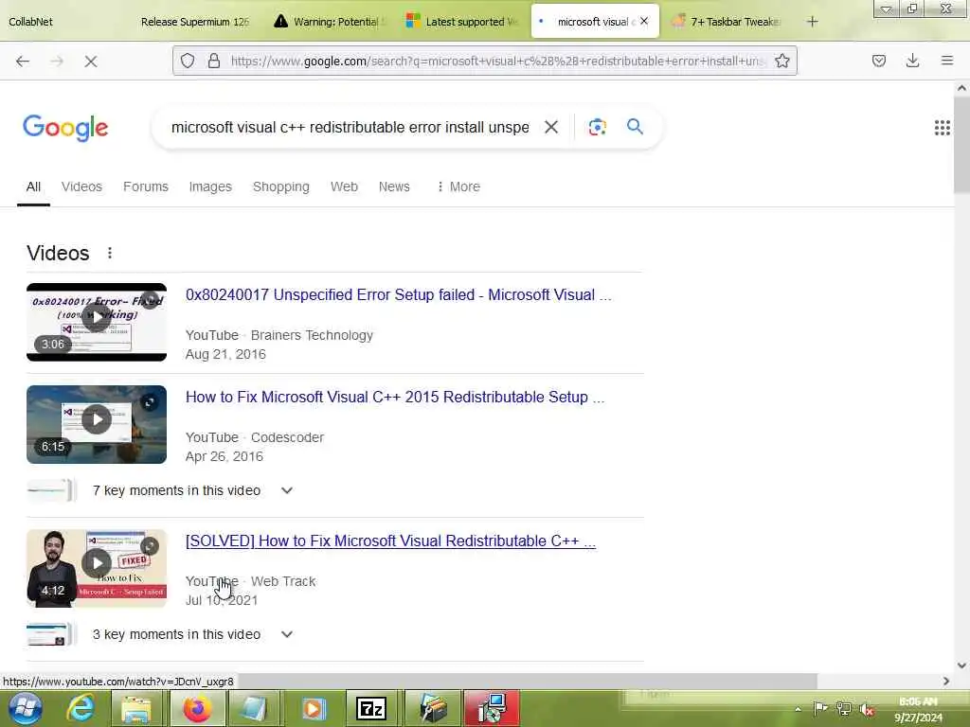The height and width of the screenshot is (727, 970).
Task: Go back to the previous page
Action: click(x=23, y=62)
